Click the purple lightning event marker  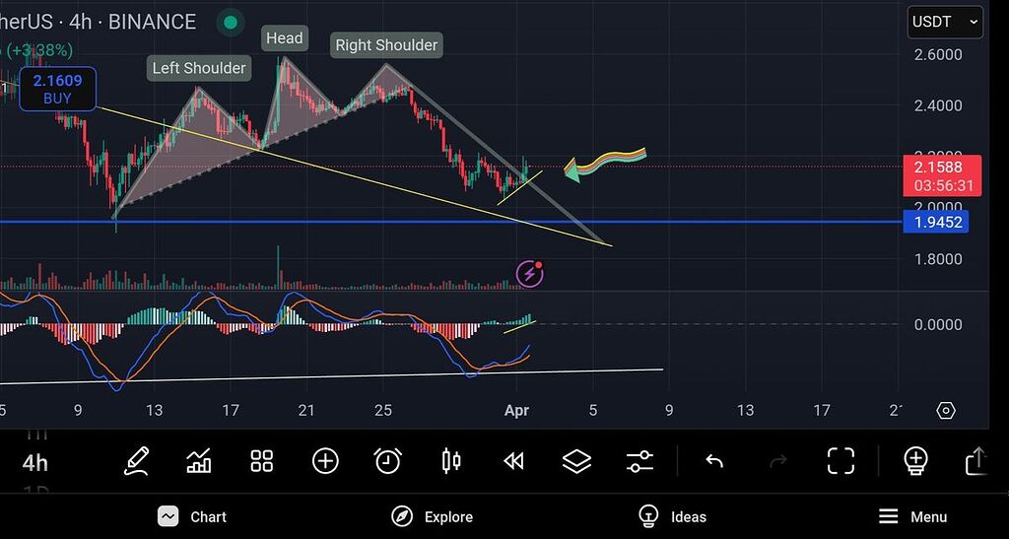[x=530, y=274]
